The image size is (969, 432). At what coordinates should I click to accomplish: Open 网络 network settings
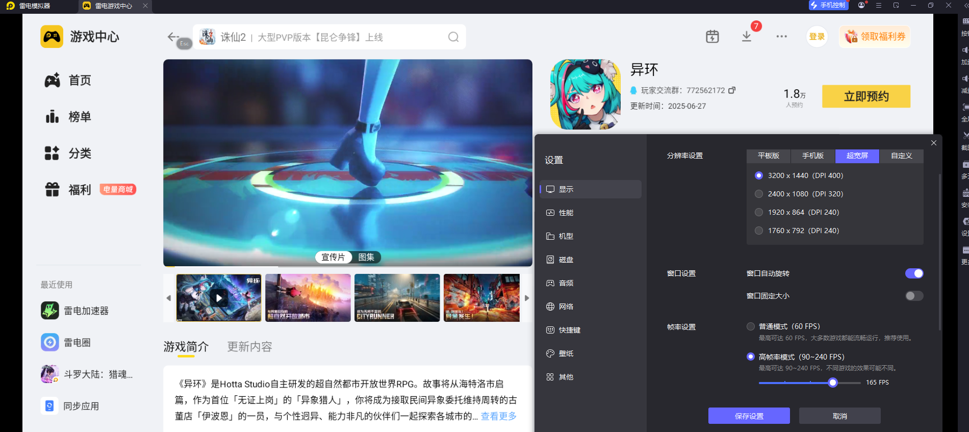[x=591, y=307]
